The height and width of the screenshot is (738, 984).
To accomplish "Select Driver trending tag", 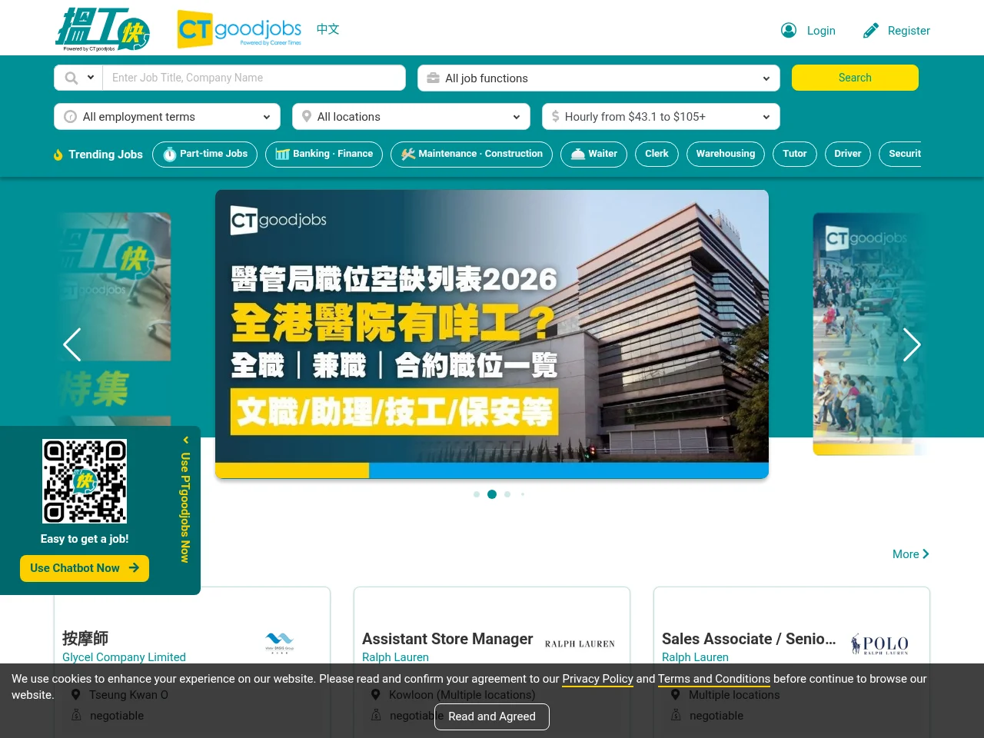I will coord(848,154).
